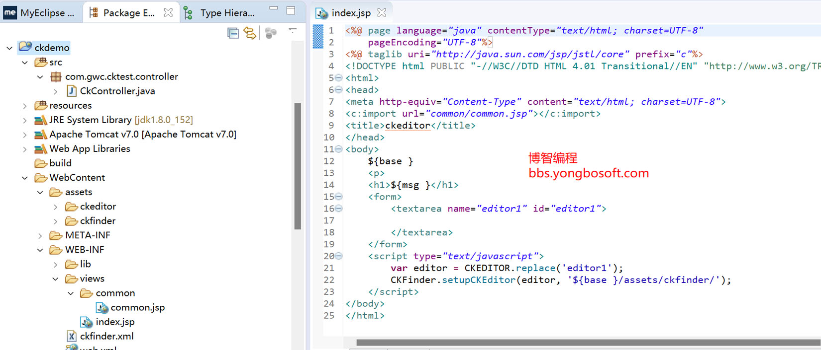Screen dimensions: 821x350
Task: Click the JRE System Library icon
Action: tap(40, 120)
